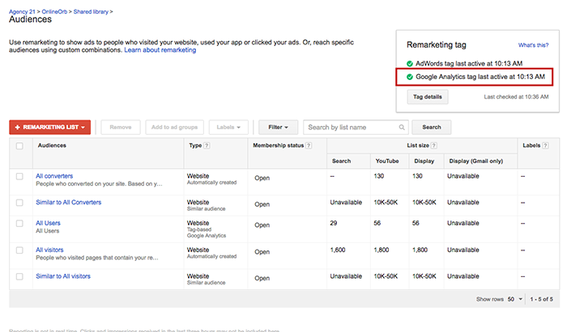
Task: Open the Labels dropdown
Action: pyautogui.click(x=228, y=128)
